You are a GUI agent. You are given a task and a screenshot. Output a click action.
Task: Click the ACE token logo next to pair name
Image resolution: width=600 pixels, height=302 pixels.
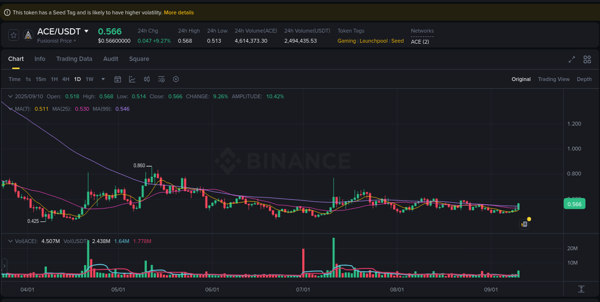point(28,35)
